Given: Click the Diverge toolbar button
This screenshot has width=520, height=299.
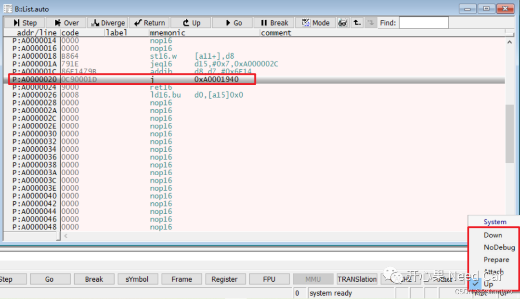Looking at the screenshot, I should click(108, 23).
